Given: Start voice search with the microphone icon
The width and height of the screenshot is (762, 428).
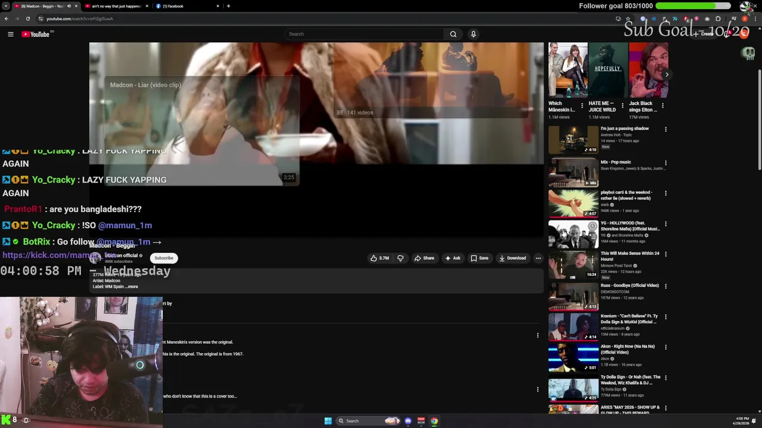Looking at the screenshot, I should click(x=473, y=34).
